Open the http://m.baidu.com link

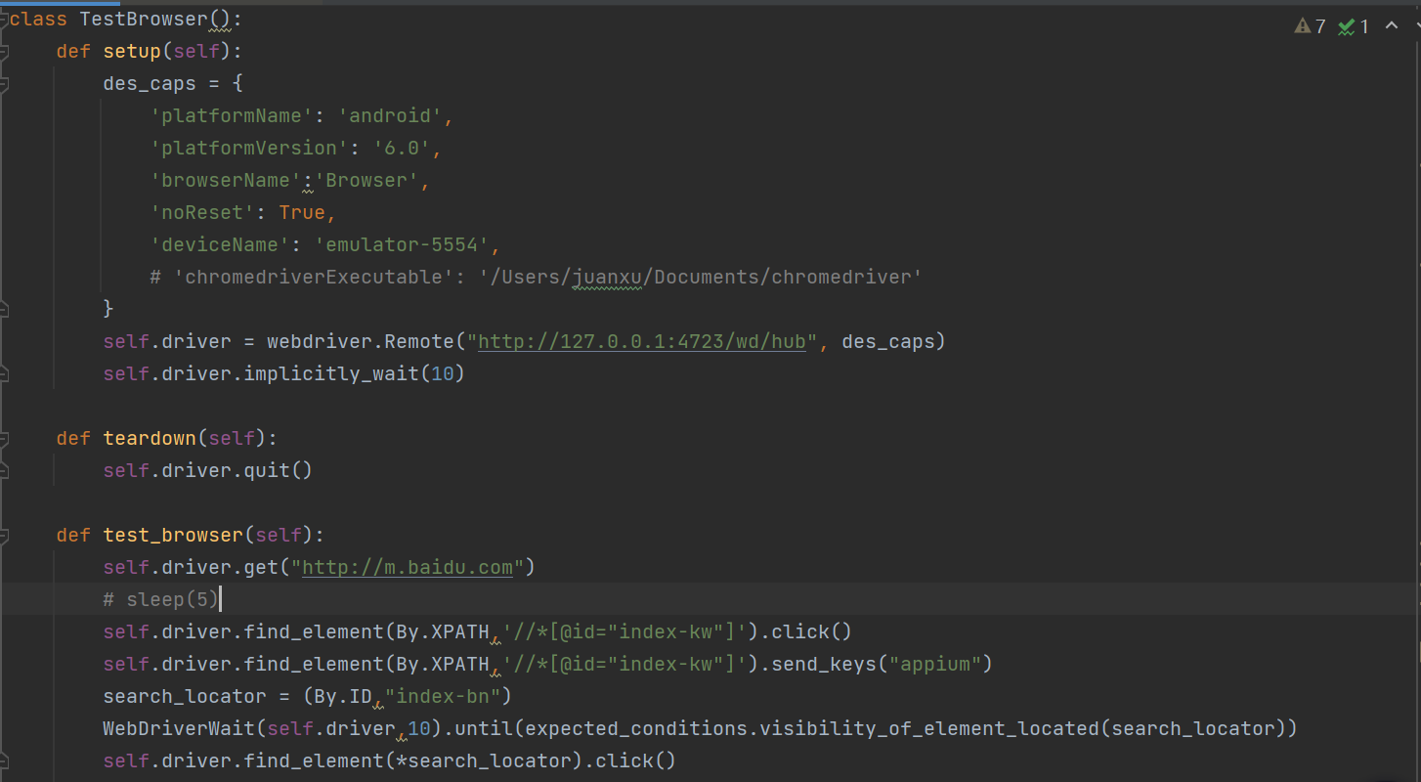[408, 567]
